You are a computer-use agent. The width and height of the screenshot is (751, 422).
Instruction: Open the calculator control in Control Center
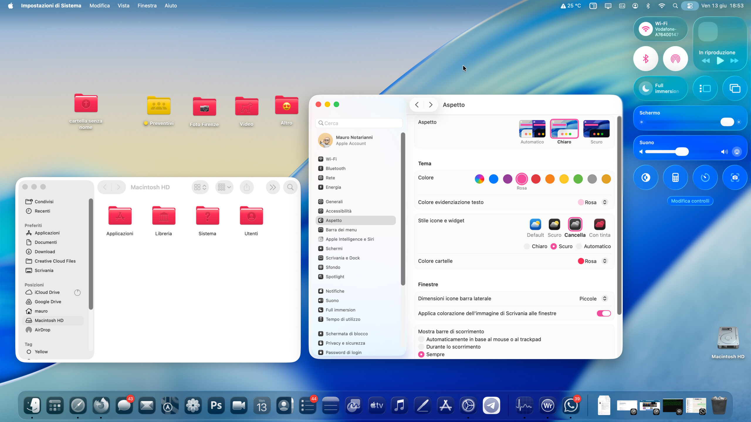675,177
